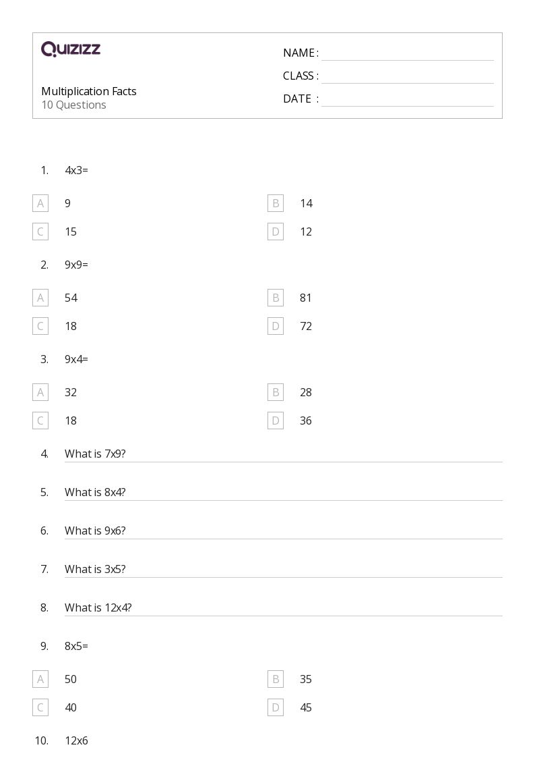Click the Multiplication Facts title

[x=89, y=91]
